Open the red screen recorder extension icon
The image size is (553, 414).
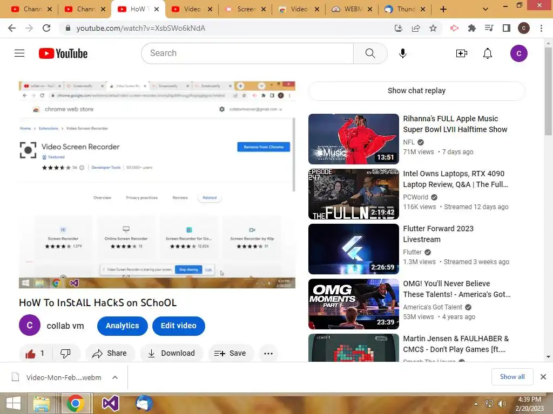(454, 28)
